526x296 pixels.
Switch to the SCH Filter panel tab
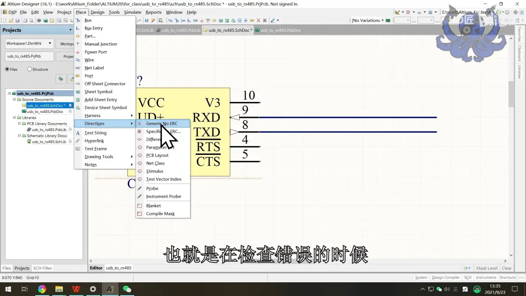43,268
